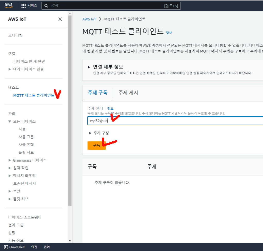Open MQTT 테스트 클라이언트 sidebar link
The height and width of the screenshot is (251, 263).
(x=34, y=95)
